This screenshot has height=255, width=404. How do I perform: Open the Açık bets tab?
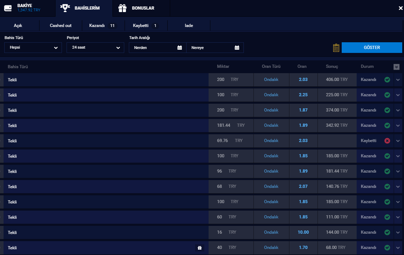pos(18,26)
